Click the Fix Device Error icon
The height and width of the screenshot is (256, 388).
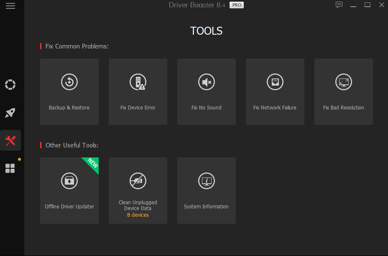pyautogui.click(x=138, y=82)
